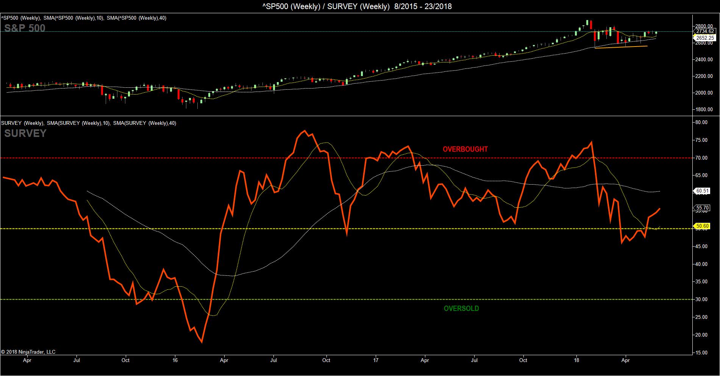Select the green dashed oversold line
This screenshot has width=720, height=376.
click(346, 300)
